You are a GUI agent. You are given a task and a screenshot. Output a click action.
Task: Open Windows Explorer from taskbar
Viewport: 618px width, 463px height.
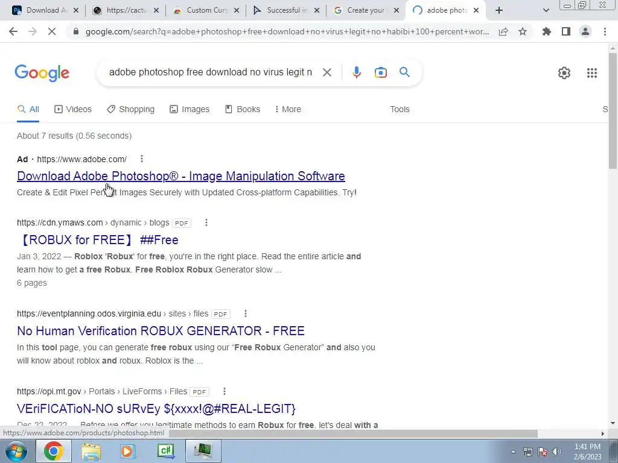[91, 452]
